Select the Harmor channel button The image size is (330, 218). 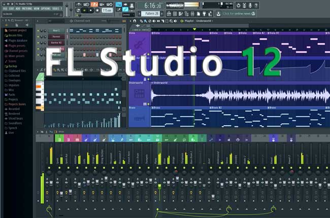coord(56,37)
